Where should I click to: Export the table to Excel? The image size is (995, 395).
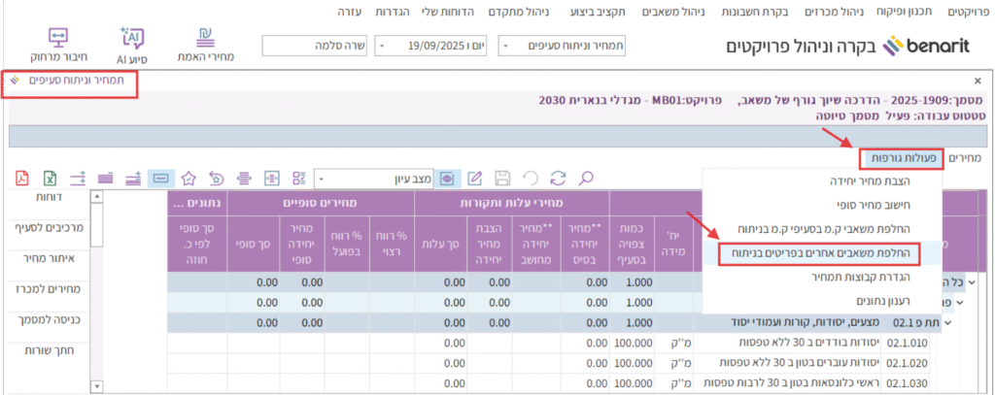[x=50, y=179]
